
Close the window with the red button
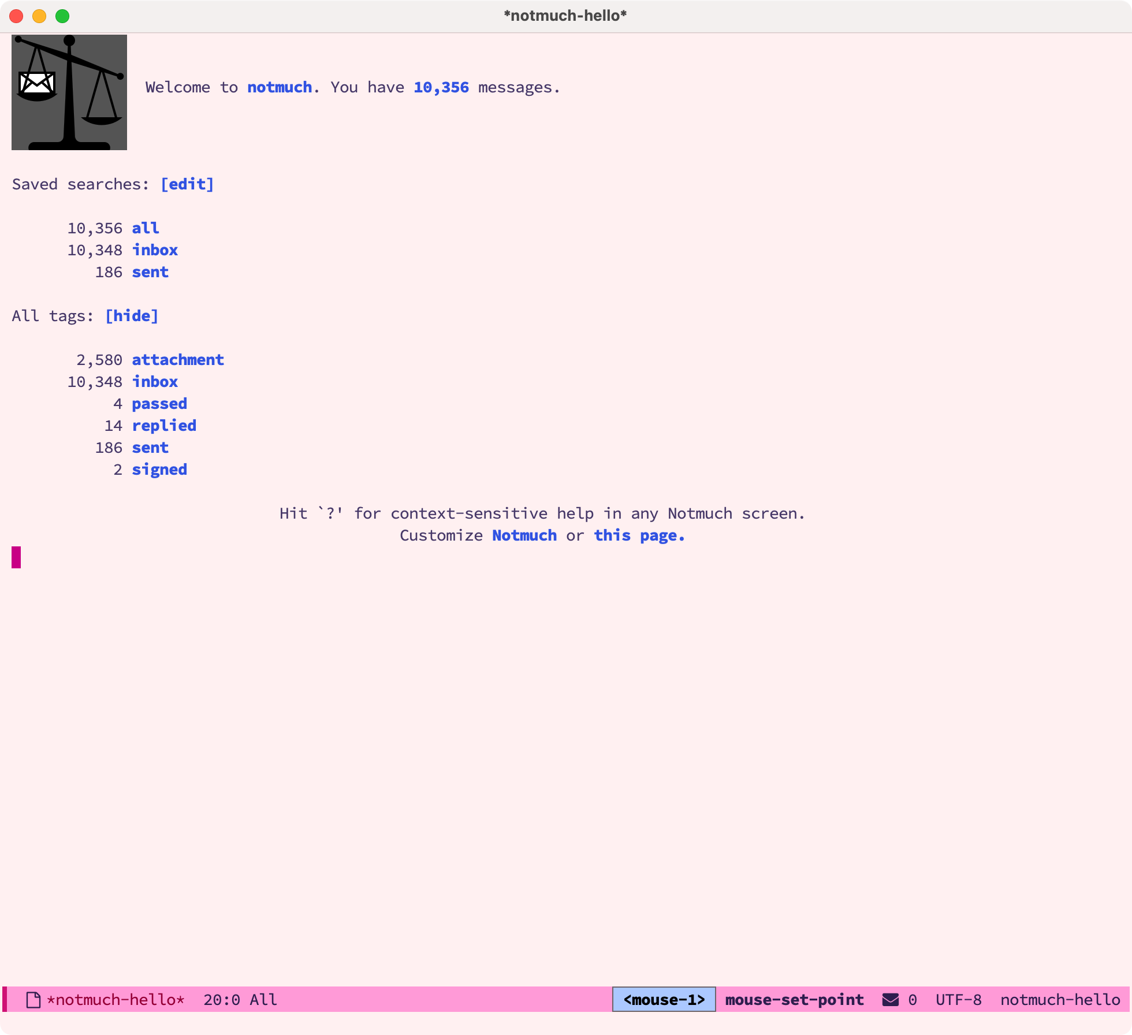(x=16, y=16)
